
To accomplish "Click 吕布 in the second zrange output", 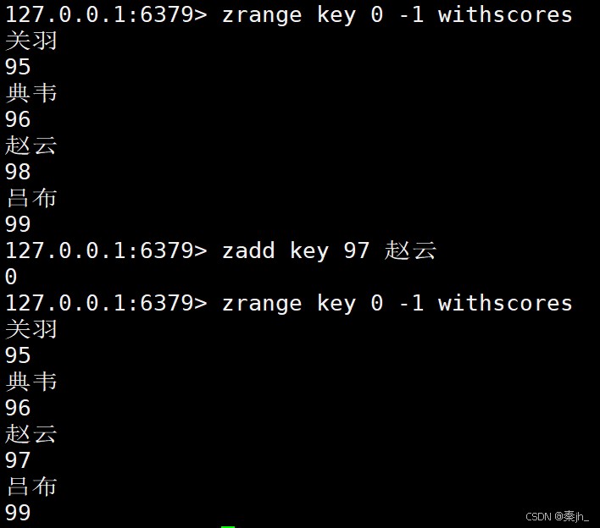I will (x=31, y=487).
